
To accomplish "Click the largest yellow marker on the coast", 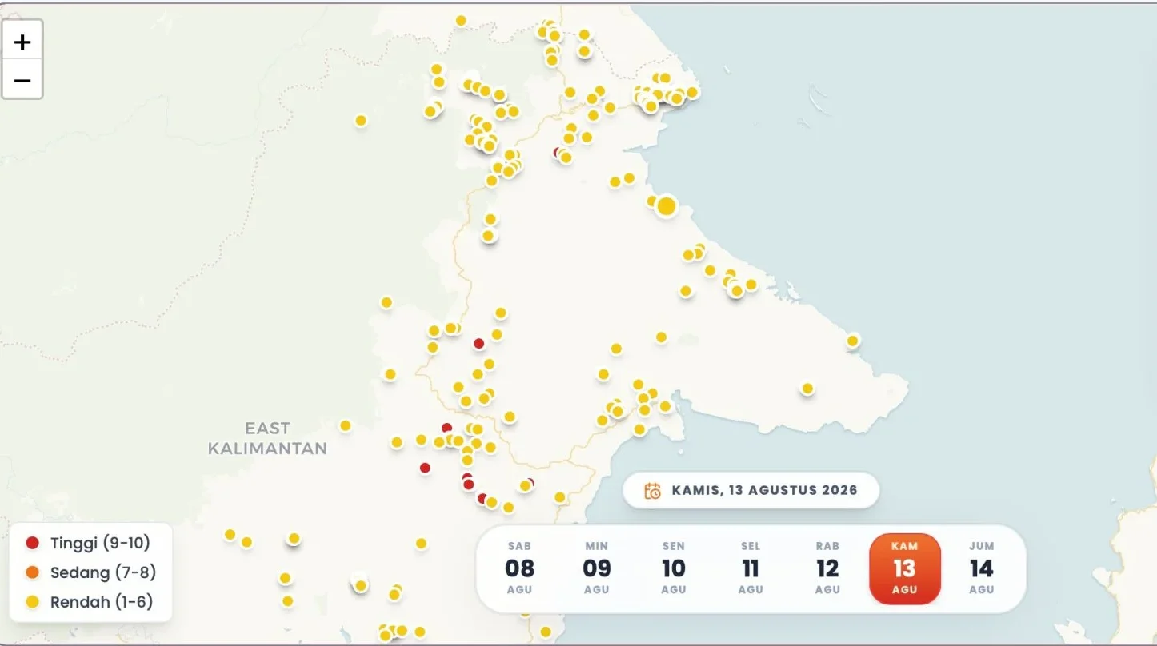I will 666,206.
